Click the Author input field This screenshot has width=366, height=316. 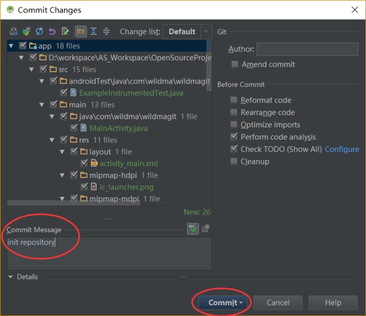(x=307, y=49)
